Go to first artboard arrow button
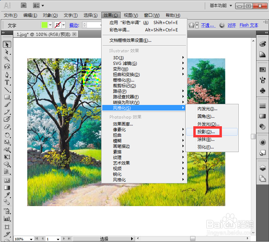The height and width of the screenshot is (242, 269). click(36, 239)
